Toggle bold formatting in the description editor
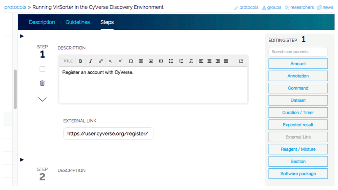 pos(80,61)
